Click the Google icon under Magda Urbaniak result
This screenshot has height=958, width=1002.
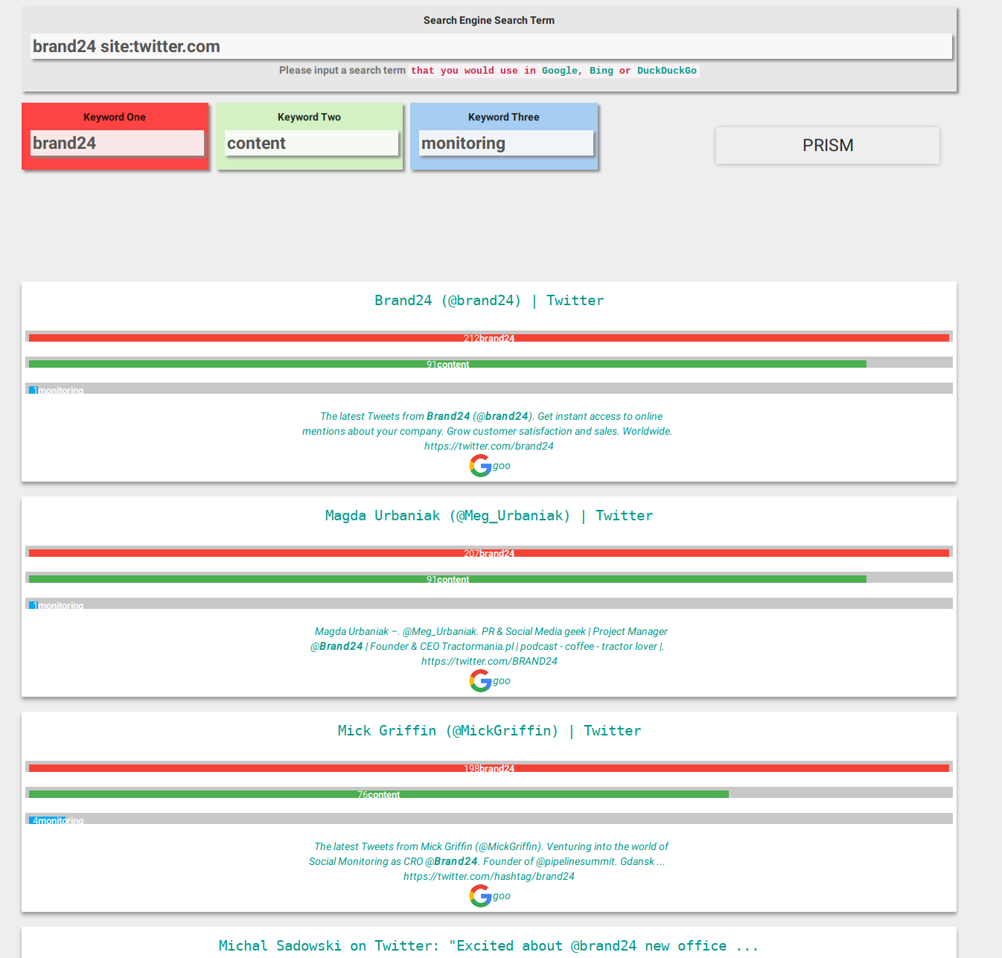point(480,681)
